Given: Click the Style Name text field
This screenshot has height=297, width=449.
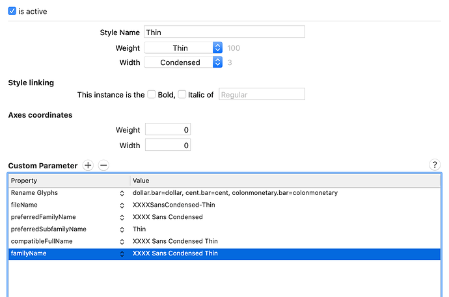Looking at the screenshot, I should [224, 32].
